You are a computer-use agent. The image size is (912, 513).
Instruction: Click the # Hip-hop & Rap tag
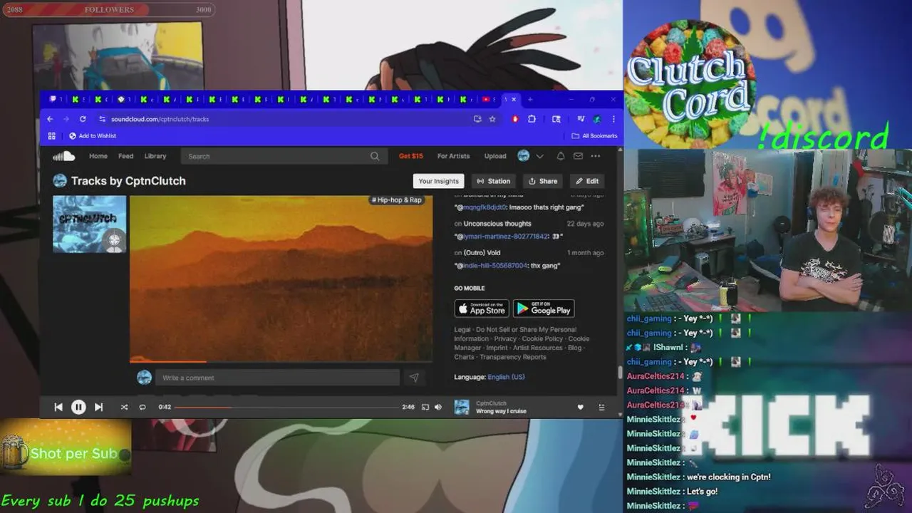[x=397, y=200]
